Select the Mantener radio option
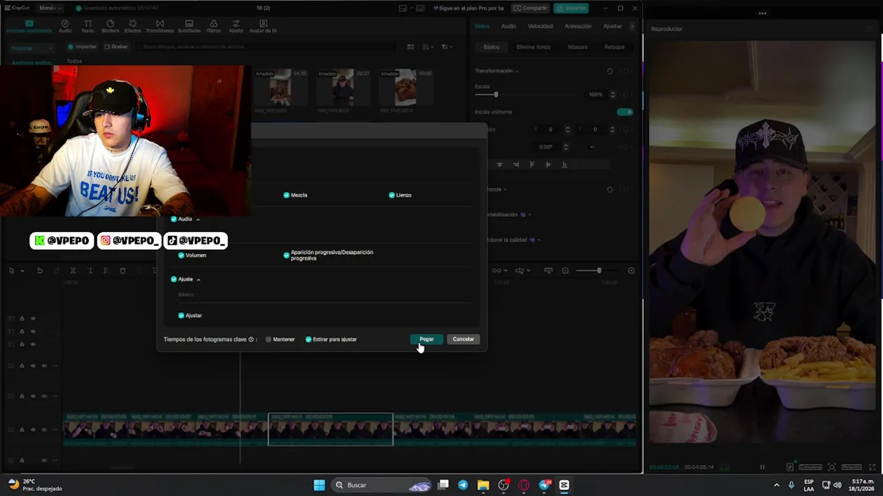Image resolution: width=883 pixels, height=496 pixels. tap(268, 339)
